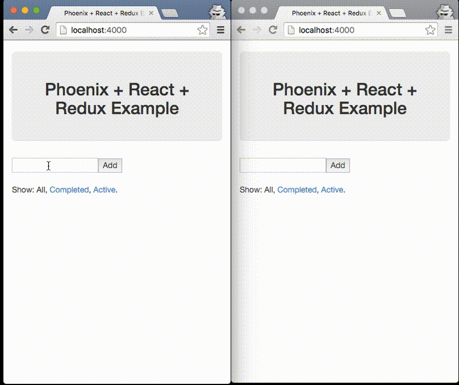Click the todo text field in right window

pyautogui.click(x=283, y=165)
